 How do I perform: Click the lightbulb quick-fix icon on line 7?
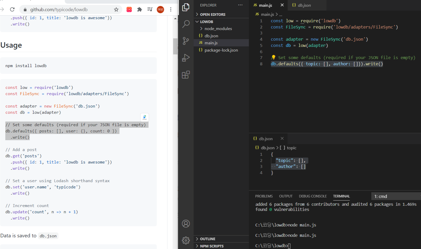[x=273, y=57]
